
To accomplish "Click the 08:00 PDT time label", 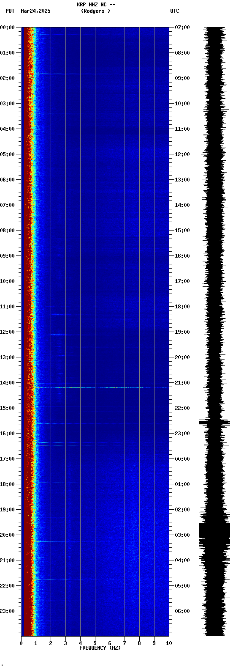I will click(x=8, y=231).
